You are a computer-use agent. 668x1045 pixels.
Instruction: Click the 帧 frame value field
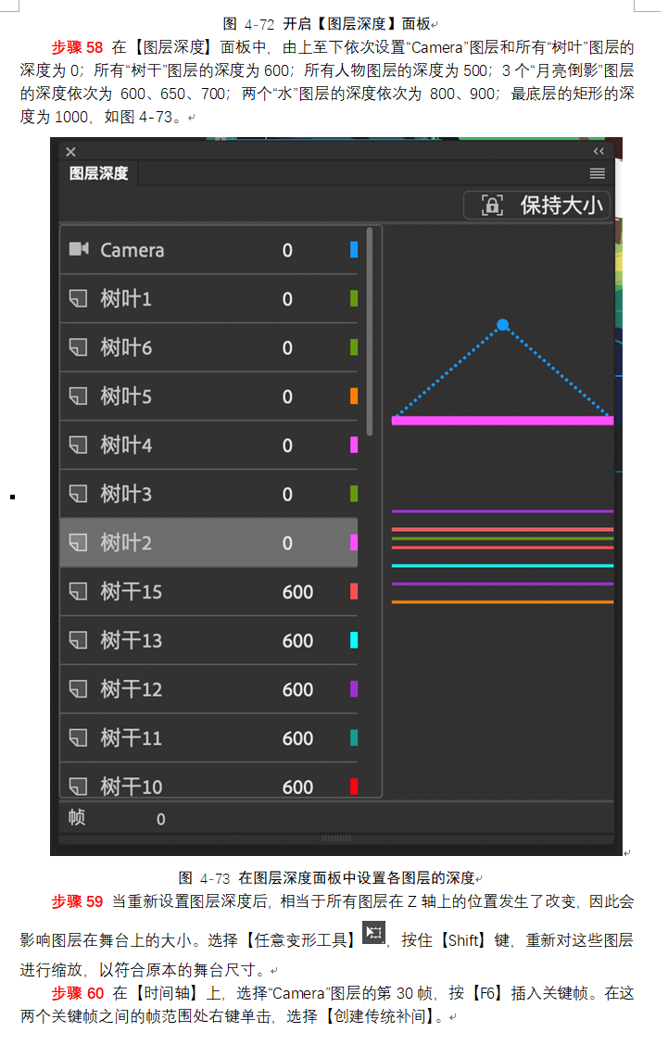coord(161,819)
